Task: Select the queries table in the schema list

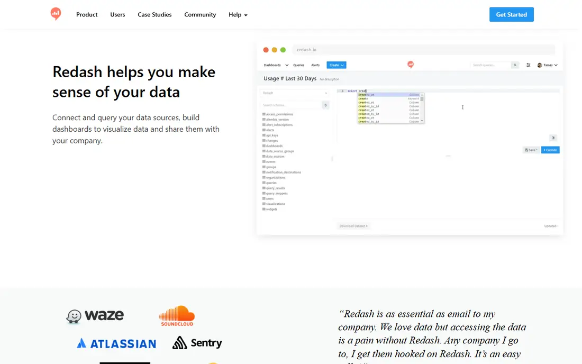Action: pyautogui.click(x=269, y=183)
